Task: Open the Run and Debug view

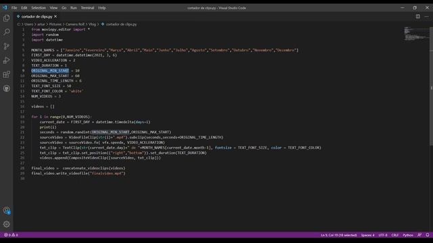Action: [x=6, y=60]
